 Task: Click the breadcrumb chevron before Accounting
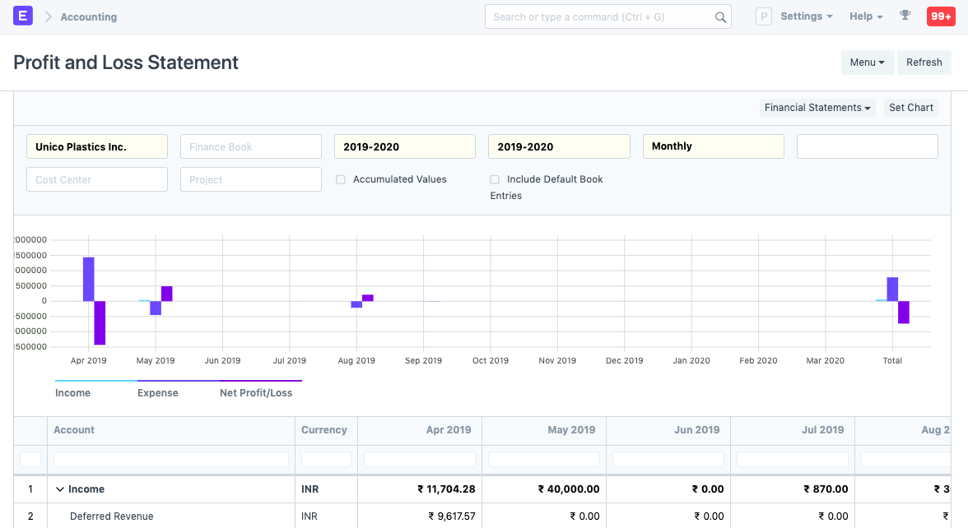point(48,16)
